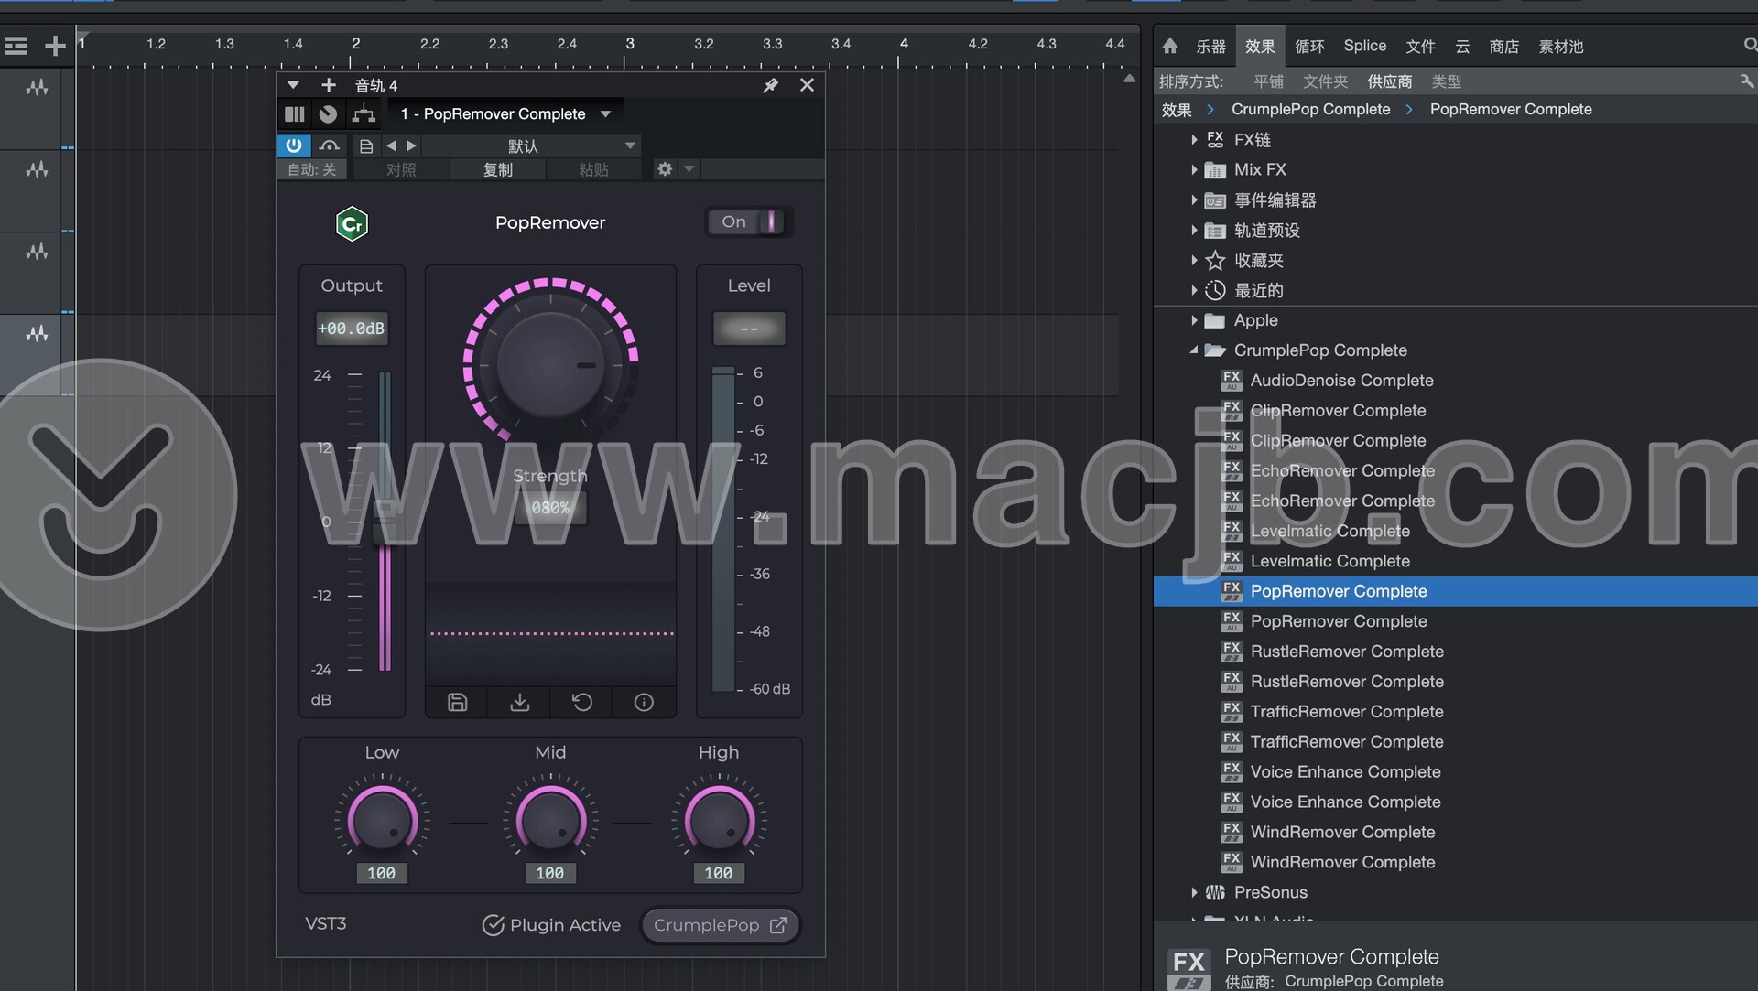Click the Output +00.0dB value field
1758x991 pixels.
[352, 329]
